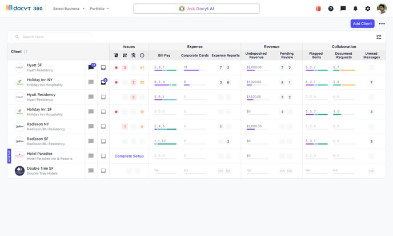Click the clock Issues column header icon
This screenshot has width=393, height=236.
tap(142, 55)
